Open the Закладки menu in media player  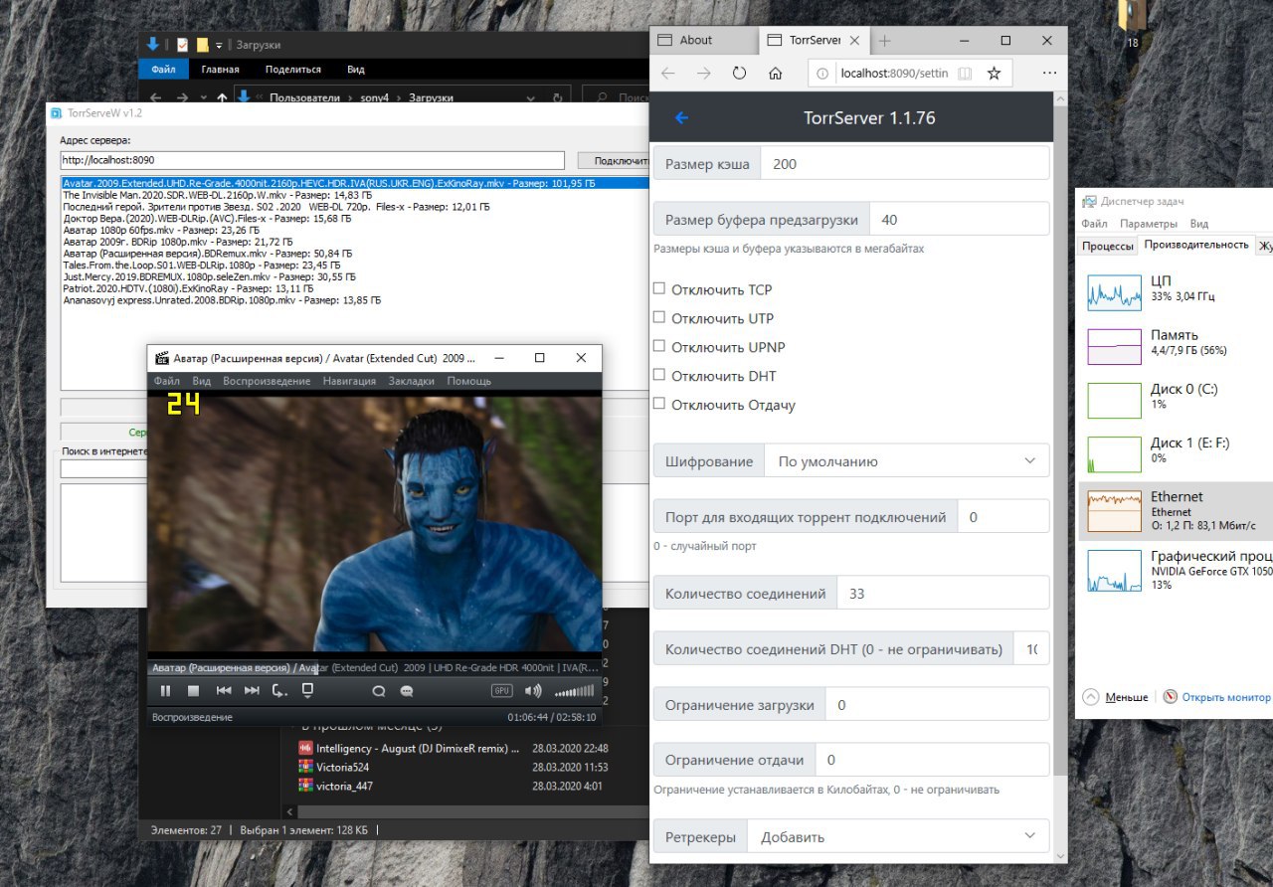click(412, 381)
